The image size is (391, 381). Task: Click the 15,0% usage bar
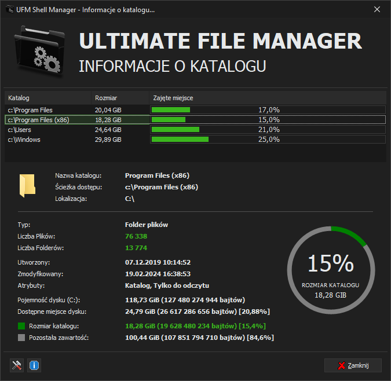pyautogui.click(x=268, y=120)
